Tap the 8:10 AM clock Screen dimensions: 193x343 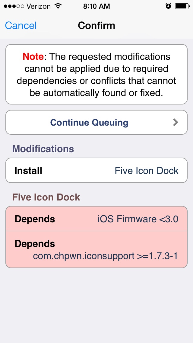pyautogui.click(x=96, y=6)
